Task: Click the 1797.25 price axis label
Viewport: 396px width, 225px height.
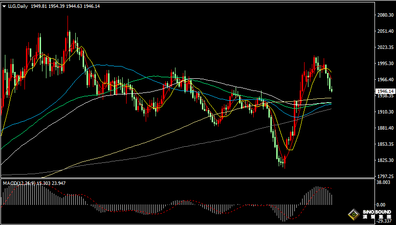Action: click(x=385, y=177)
